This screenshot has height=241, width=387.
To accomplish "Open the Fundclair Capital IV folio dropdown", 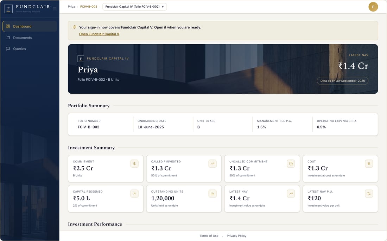I will pos(134,7).
